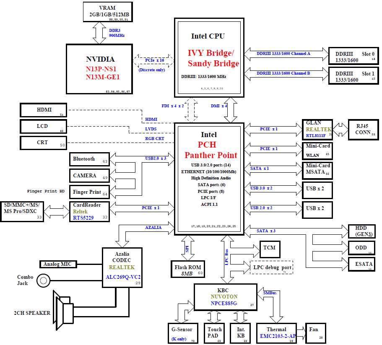382x345 pixels.
Task: Click the Mini-Card WLAN block
Action: click(317, 151)
